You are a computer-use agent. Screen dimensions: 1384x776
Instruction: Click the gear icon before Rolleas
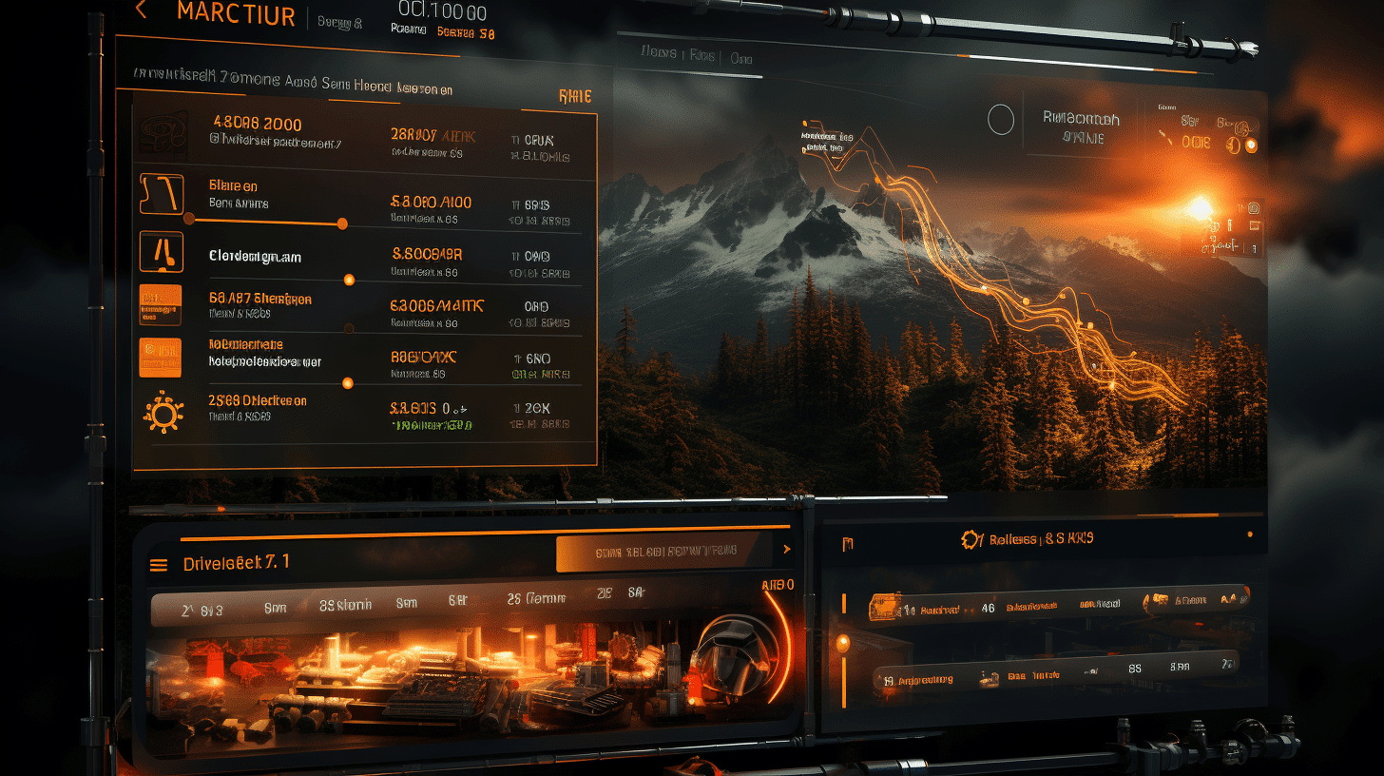971,540
